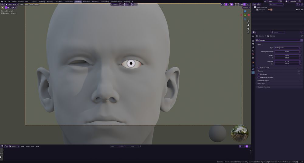The height and width of the screenshot is (163, 304).
Task: Click the pan hand icon in the viewport
Action: click(248, 25)
